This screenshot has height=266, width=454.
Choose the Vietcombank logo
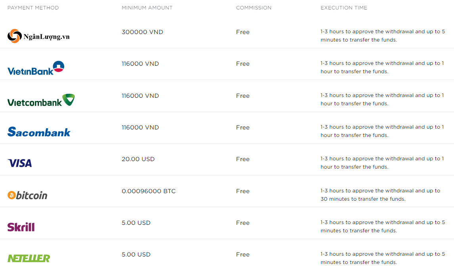click(41, 100)
